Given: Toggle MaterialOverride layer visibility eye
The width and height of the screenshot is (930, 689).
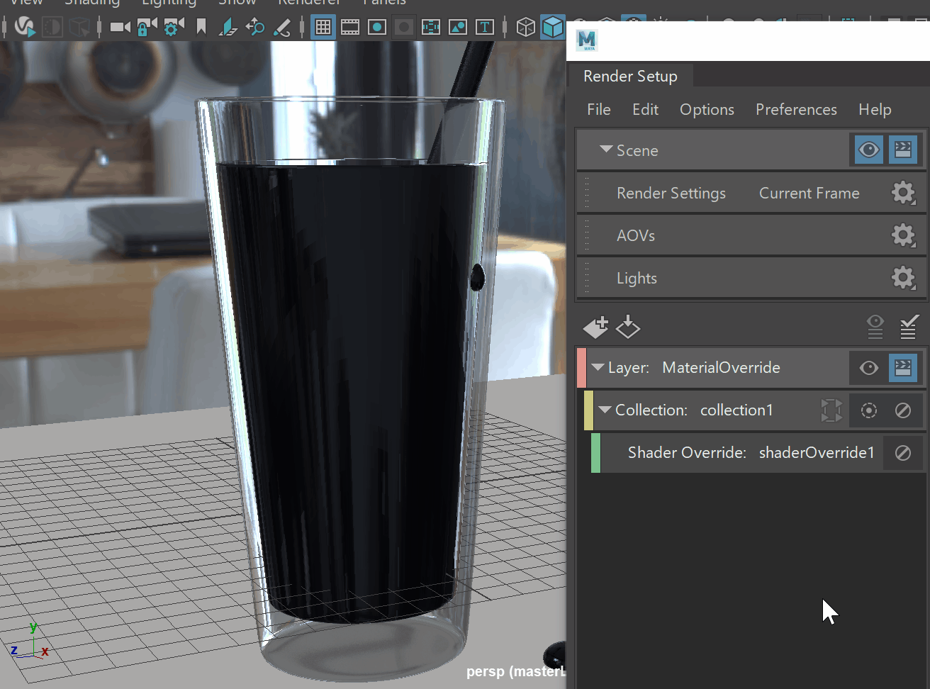Looking at the screenshot, I should (869, 367).
